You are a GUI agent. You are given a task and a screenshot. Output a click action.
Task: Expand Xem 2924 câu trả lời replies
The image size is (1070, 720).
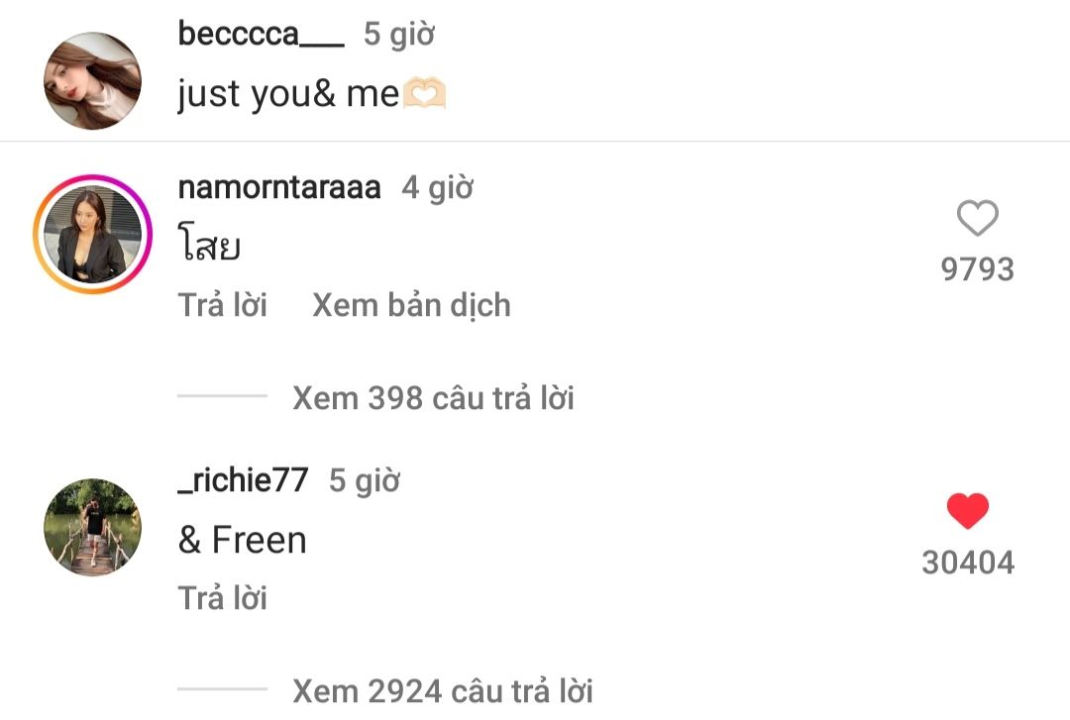tap(442, 689)
